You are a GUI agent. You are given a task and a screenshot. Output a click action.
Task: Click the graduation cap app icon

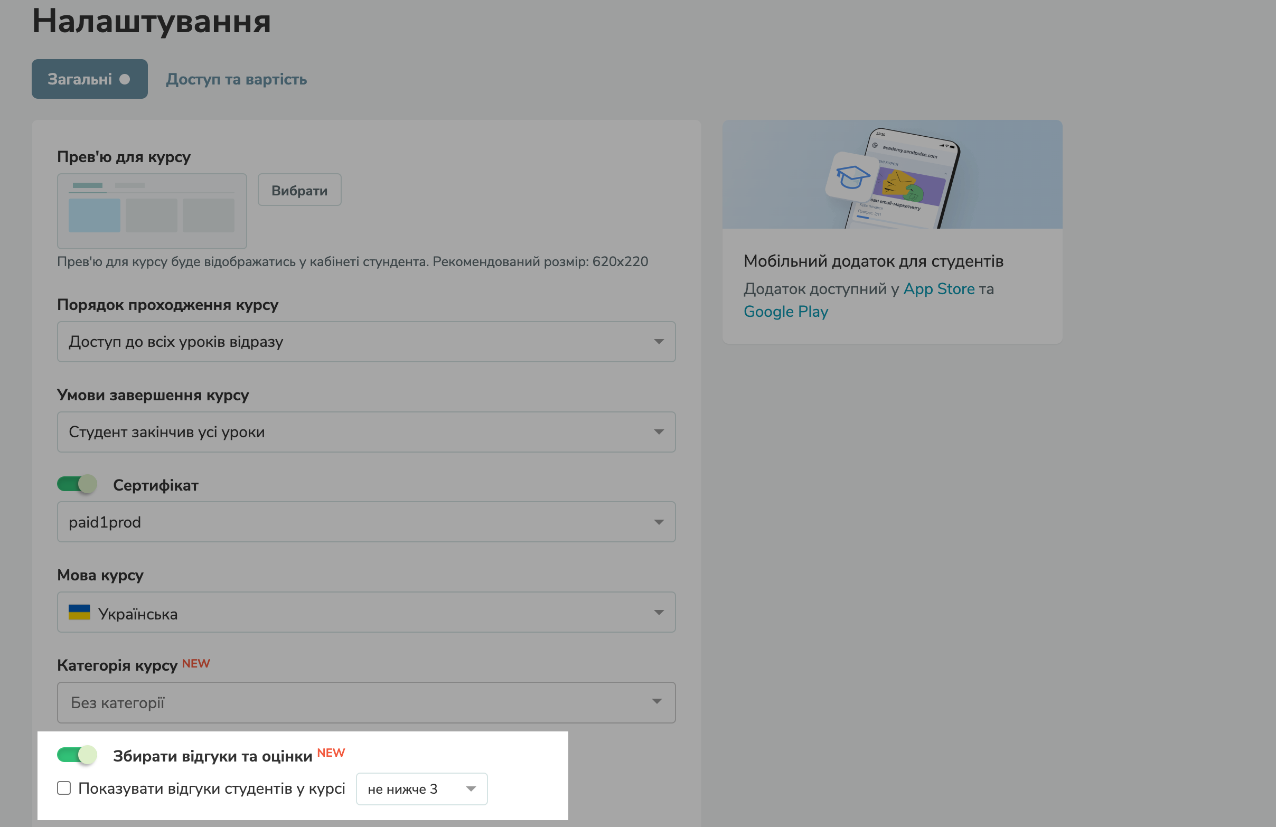pyautogui.click(x=852, y=177)
